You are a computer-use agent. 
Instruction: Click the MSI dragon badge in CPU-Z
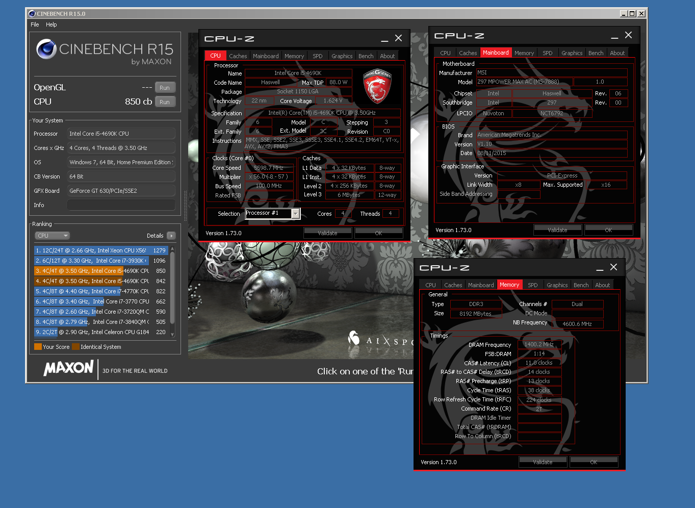[377, 86]
